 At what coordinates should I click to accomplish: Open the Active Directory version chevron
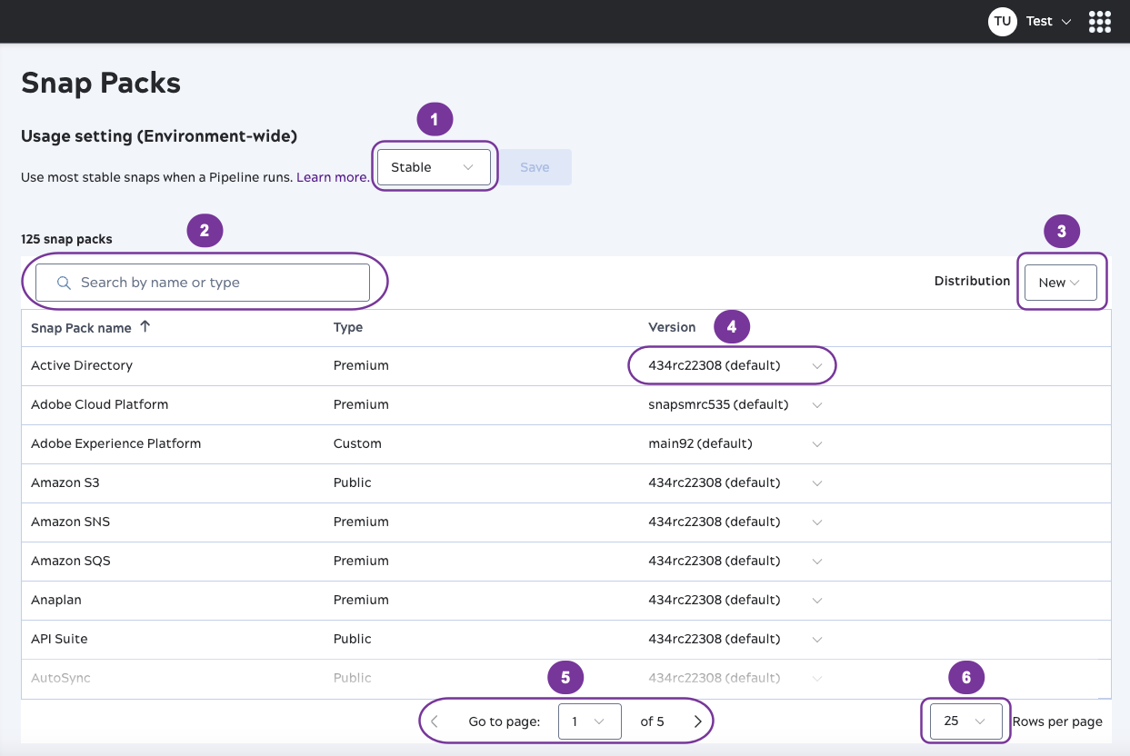(816, 365)
